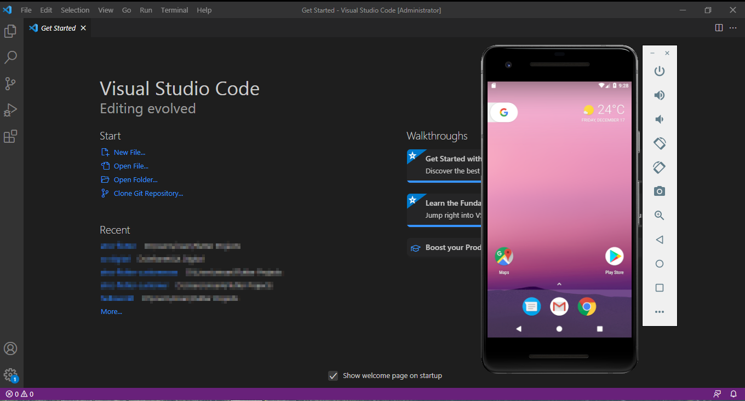Click emulator power button
Image resolution: width=745 pixels, height=401 pixels.
[660, 71]
